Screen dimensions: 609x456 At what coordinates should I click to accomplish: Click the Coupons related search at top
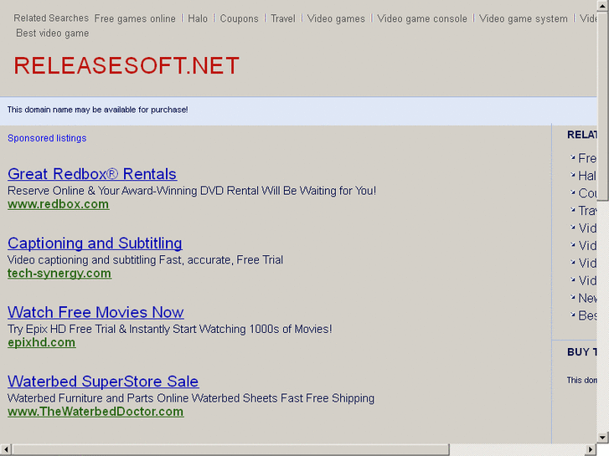tap(240, 18)
